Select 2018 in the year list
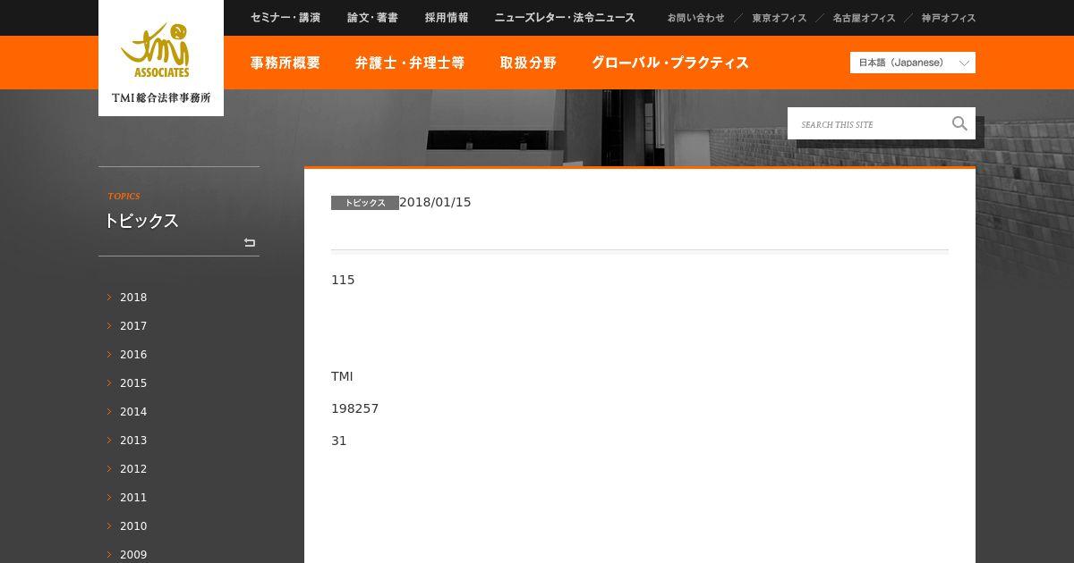This screenshot has height=563, width=1074. click(x=133, y=298)
